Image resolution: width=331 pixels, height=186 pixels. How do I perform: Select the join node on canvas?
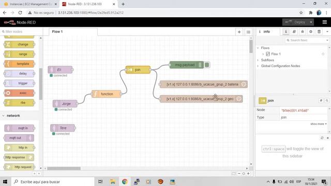coord(138,70)
